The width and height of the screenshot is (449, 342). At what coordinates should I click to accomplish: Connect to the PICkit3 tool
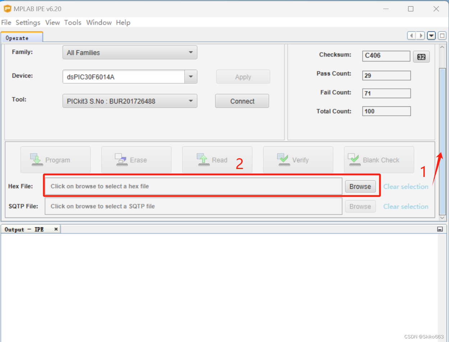click(x=242, y=101)
